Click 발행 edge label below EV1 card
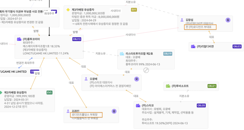The image size is (244, 130). tap(75, 32)
